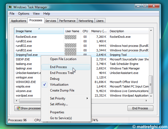Click the shield icon on Show processes button
Image resolution: width=168 pixels, height=129 pixels.
pos(19,108)
